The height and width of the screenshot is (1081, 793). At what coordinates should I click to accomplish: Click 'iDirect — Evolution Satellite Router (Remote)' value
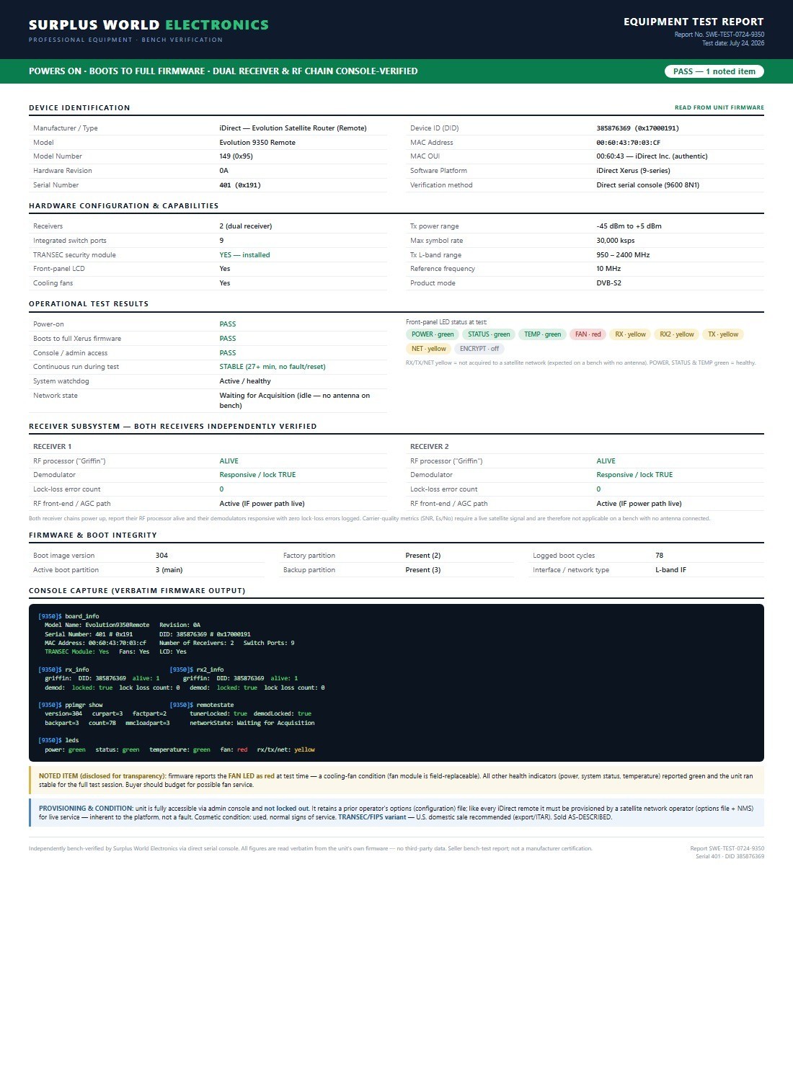point(293,128)
